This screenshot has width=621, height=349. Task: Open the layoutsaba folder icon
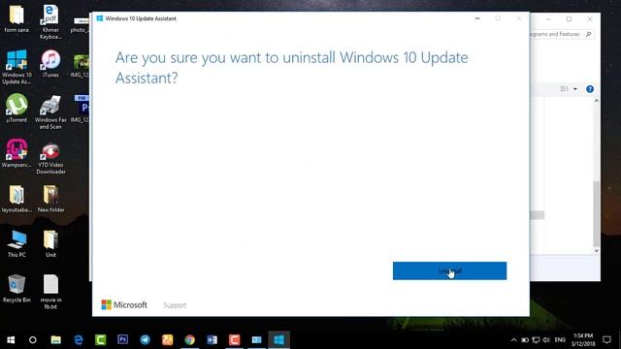16,199
